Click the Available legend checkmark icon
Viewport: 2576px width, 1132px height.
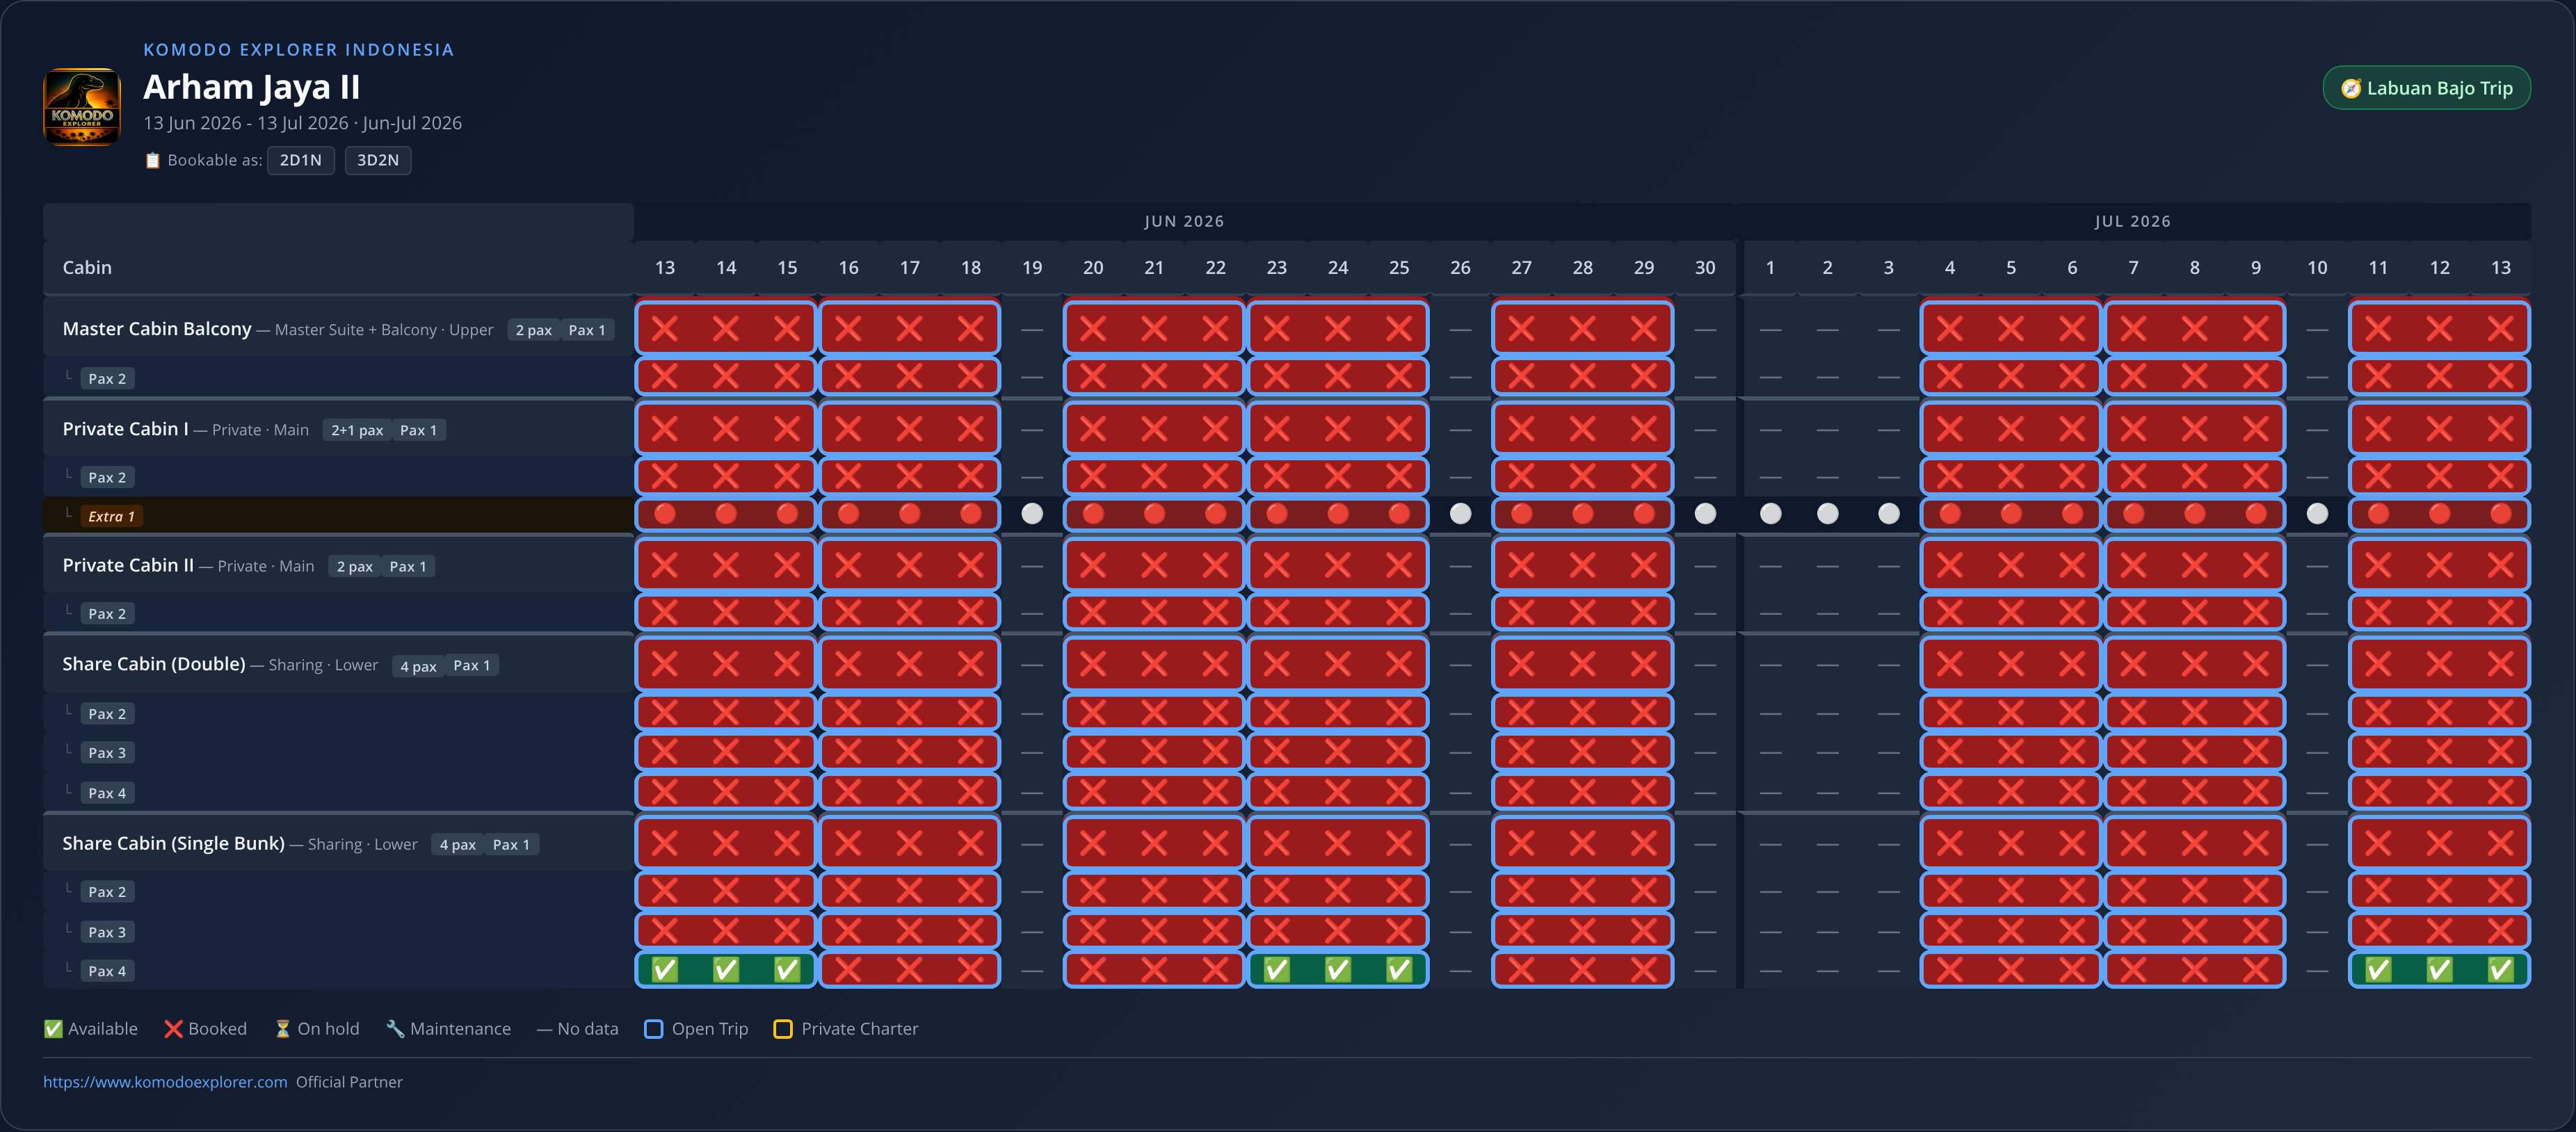click(x=53, y=1029)
